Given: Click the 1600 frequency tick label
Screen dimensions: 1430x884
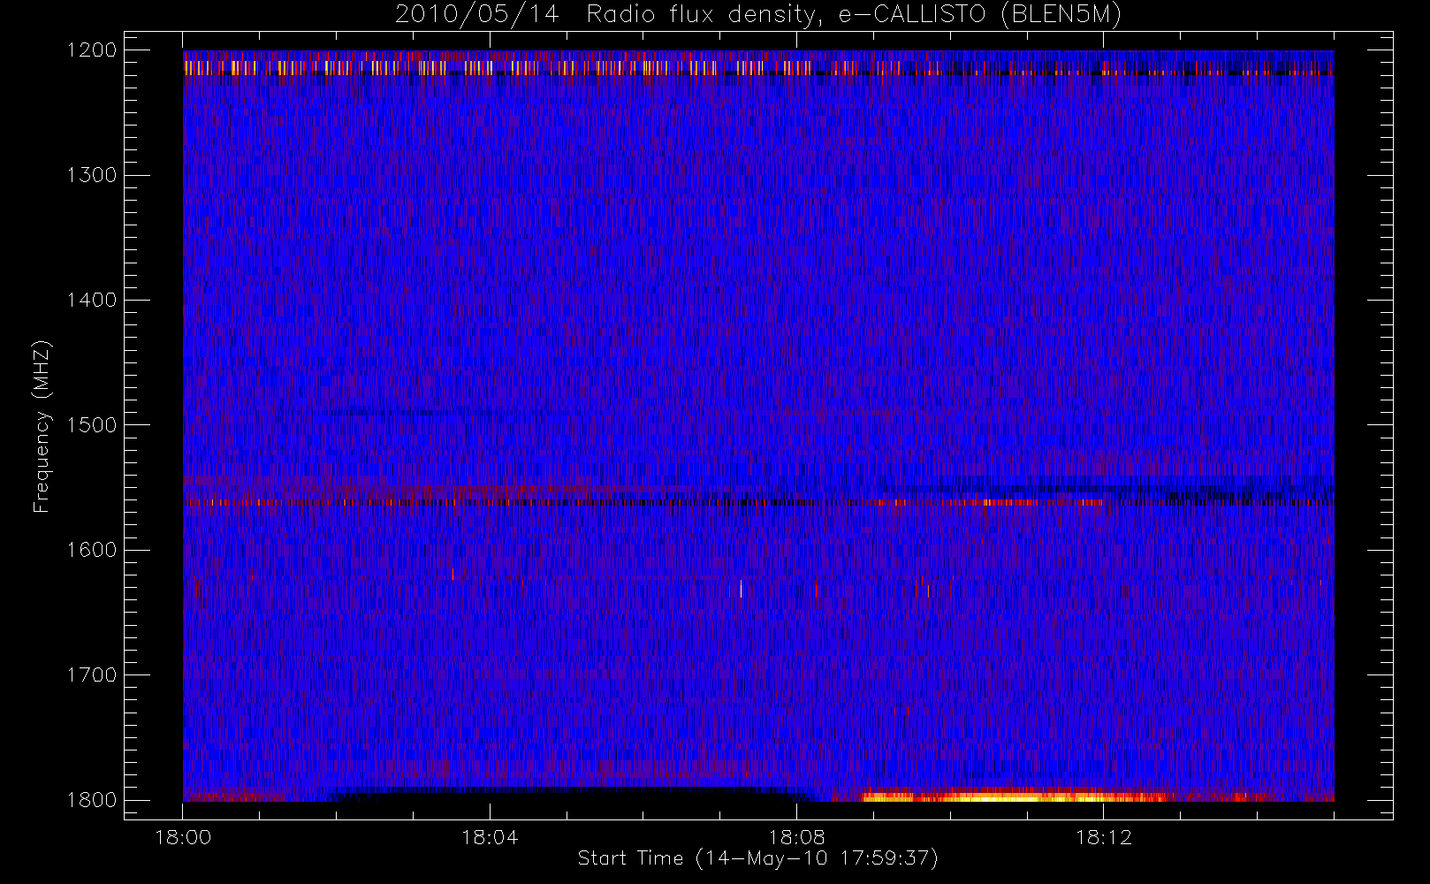Looking at the screenshot, I should [x=92, y=550].
